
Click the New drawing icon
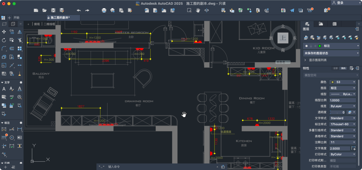pos(36,10)
